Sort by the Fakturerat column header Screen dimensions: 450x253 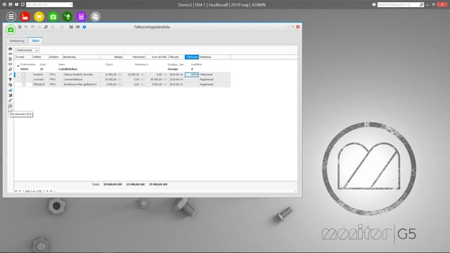[134, 57]
